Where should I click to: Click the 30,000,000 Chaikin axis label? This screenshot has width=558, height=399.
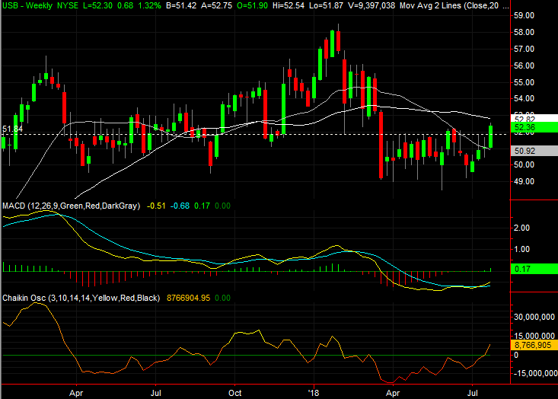pyautogui.click(x=534, y=317)
